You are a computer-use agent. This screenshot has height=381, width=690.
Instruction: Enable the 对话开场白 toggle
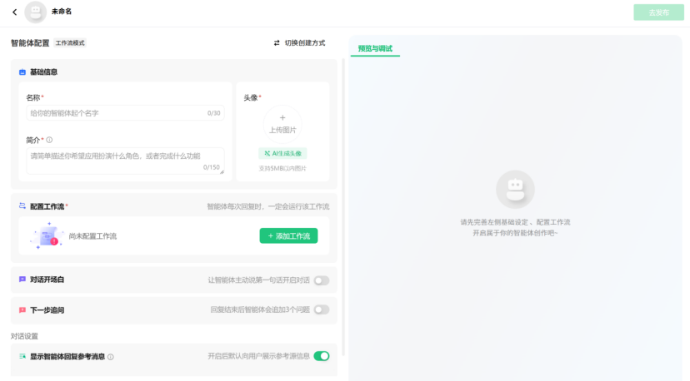click(321, 280)
